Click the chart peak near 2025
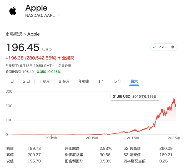The width and height of the screenshot is (185, 168). pyautogui.click(x=174, y=98)
